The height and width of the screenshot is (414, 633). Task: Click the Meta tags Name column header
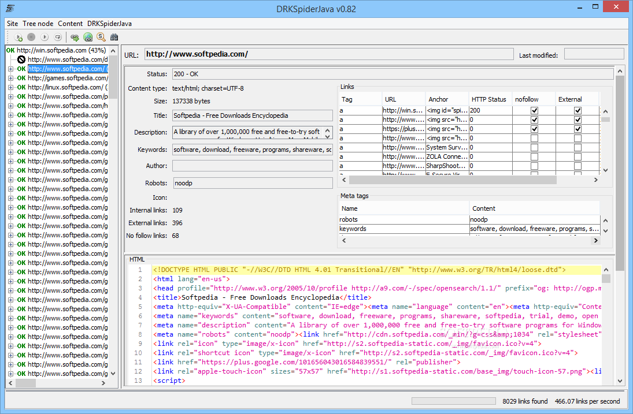point(404,208)
